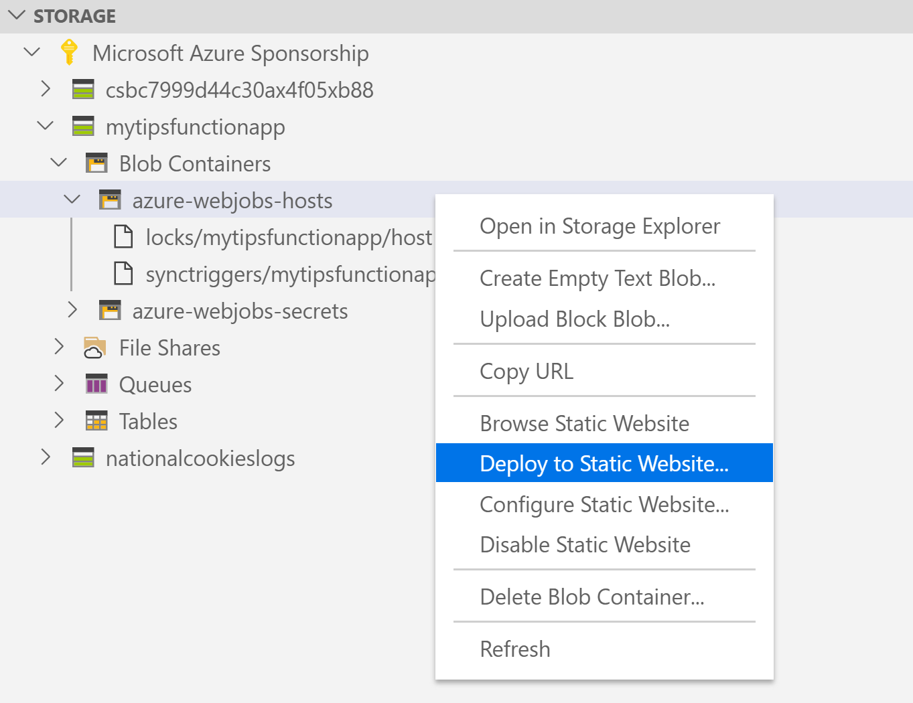The image size is (913, 703).
Task: Collapse the azure-webjobs-hosts container chevron
Action: pyautogui.click(x=72, y=200)
